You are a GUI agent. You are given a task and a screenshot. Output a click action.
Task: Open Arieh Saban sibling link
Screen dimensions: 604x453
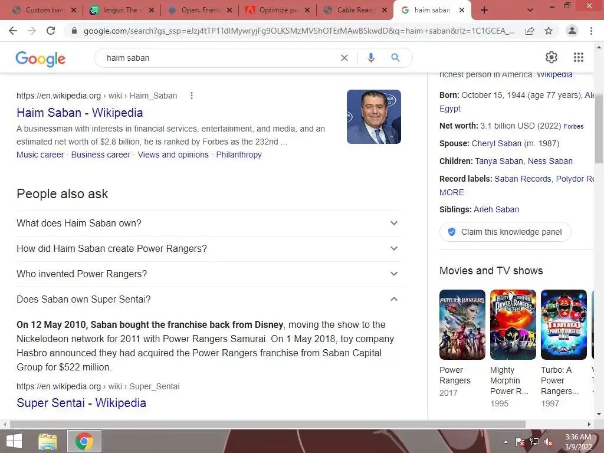click(x=496, y=209)
